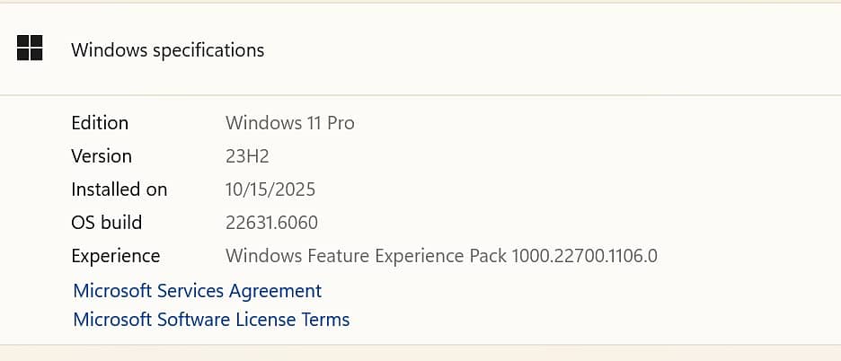
Task: Click the 10/15/2025 install date
Action: [270, 189]
